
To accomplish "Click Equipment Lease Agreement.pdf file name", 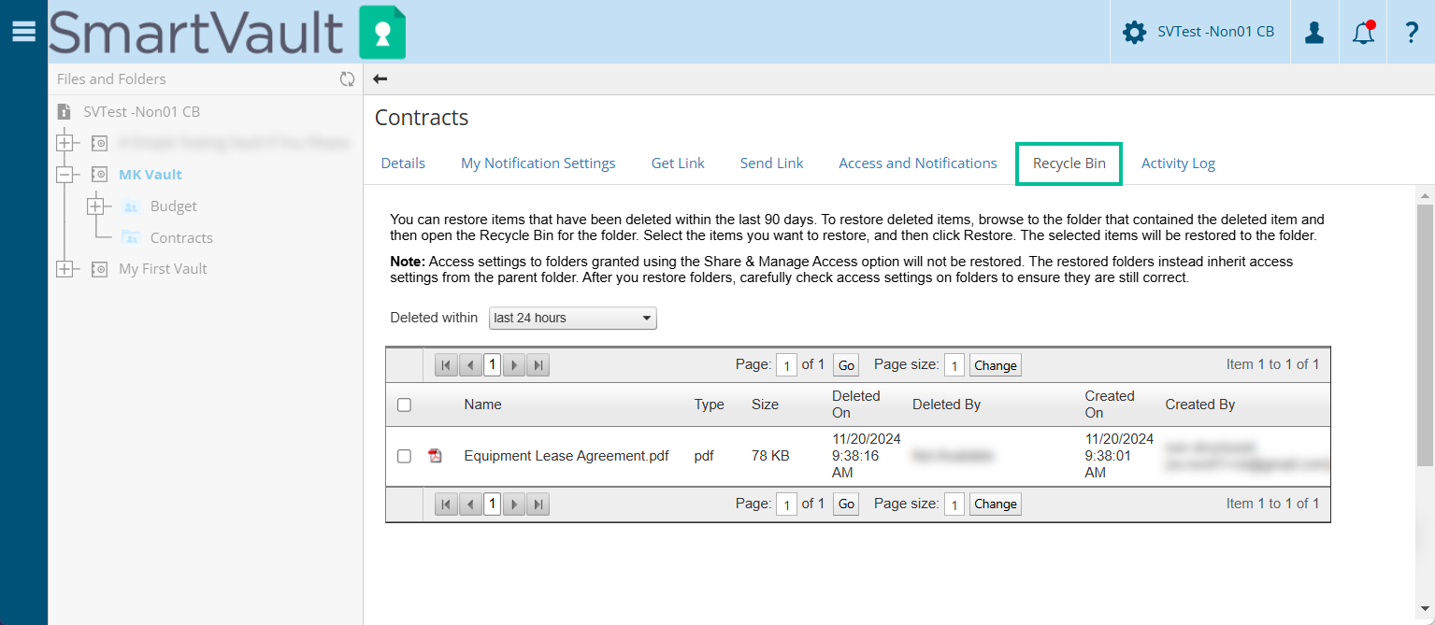I will coord(567,456).
